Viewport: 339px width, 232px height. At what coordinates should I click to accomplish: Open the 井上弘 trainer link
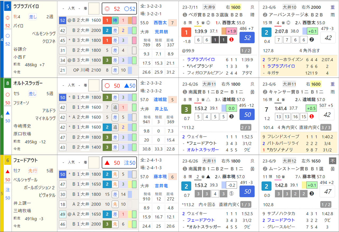(x=161, y=109)
